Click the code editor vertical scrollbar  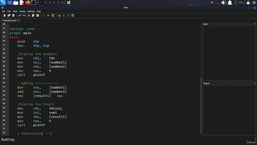pos(201,105)
